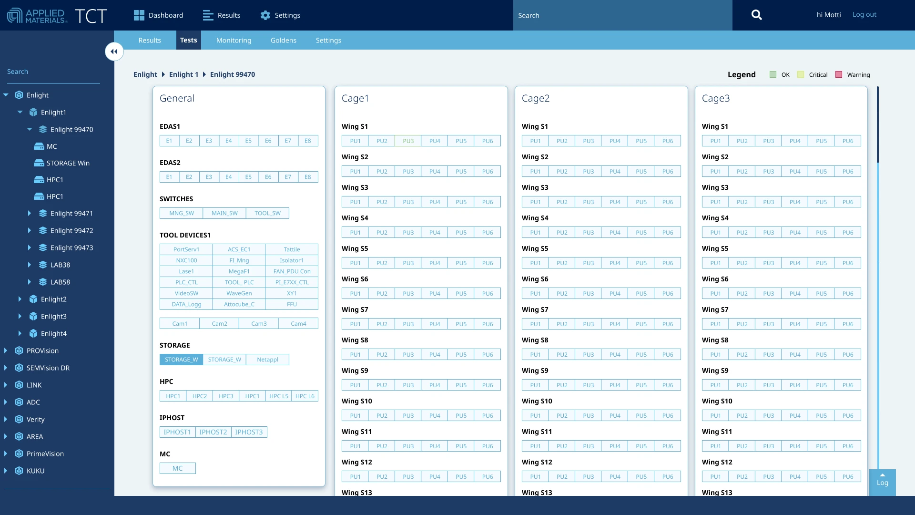Expand the Enlight 99471 tree node
Screen dimensions: 915x515
29,213
